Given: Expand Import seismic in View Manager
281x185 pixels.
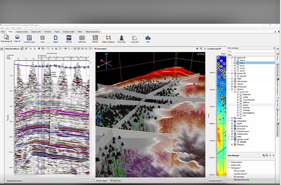Looking at the screenshot, I should [x=229, y=162].
